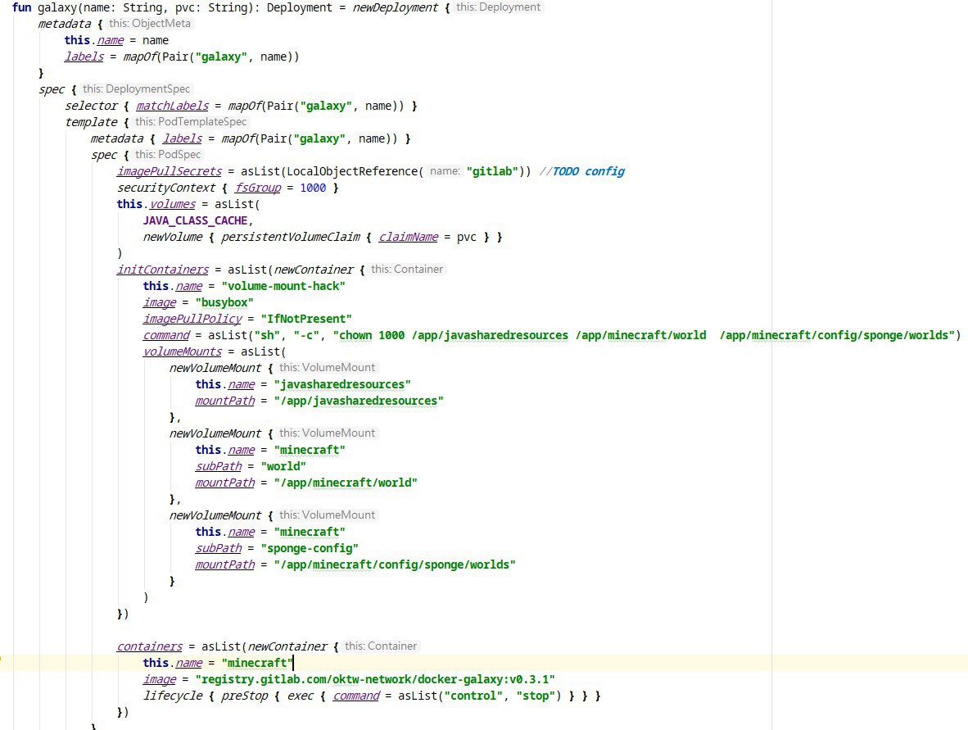This screenshot has height=730, width=968.
Task: Click the labels property under top metadata
Action: [x=84, y=57]
